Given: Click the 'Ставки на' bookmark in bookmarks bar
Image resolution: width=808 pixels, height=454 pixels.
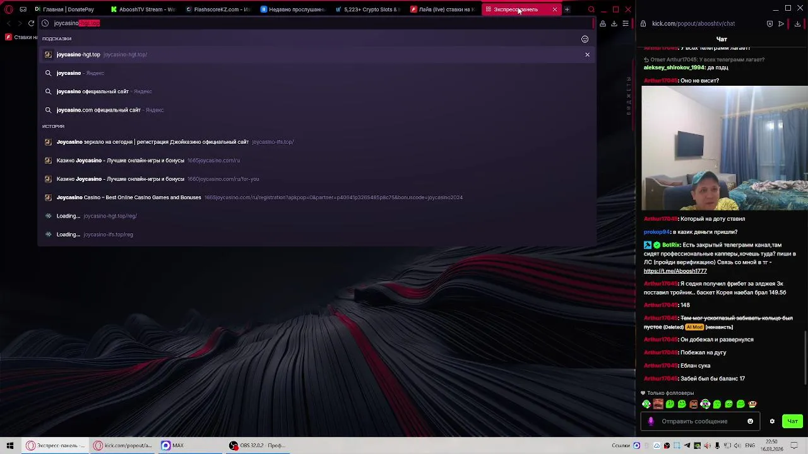Looking at the screenshot, I should [21, 37].
